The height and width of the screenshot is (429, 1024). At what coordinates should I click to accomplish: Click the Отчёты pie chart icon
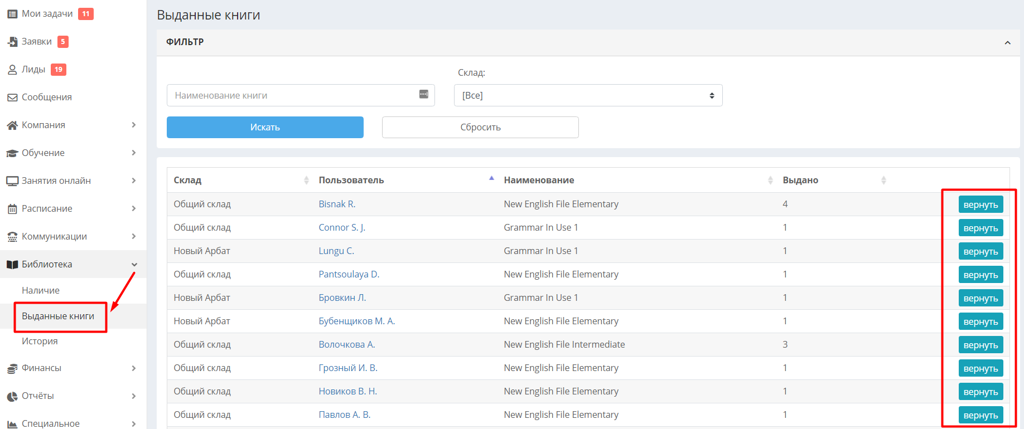(12, 396)
